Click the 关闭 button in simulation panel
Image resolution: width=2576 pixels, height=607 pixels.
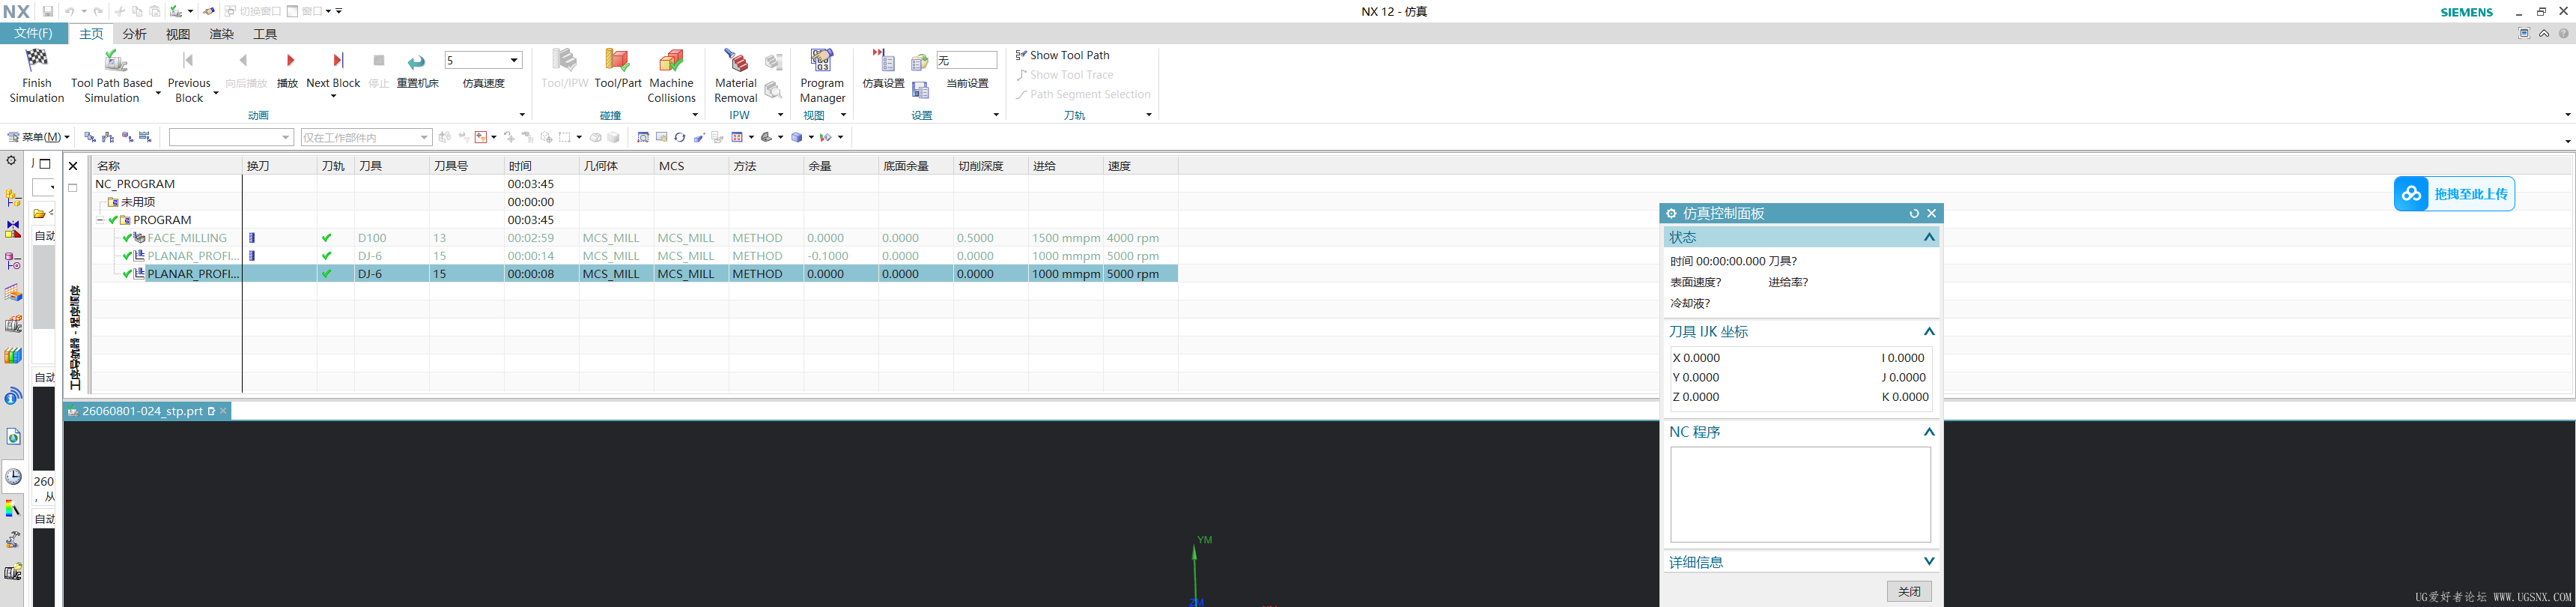click(1909, 591)
